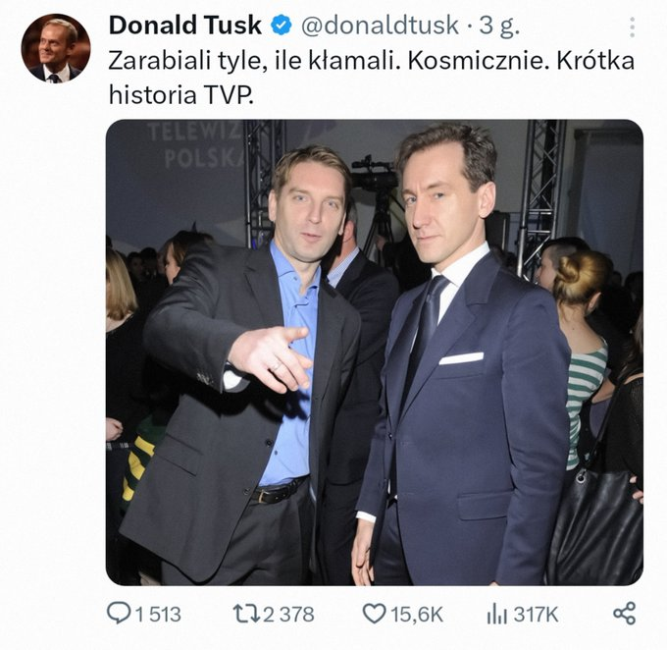Screen dimensions: 667x650
Task: Click the text 'historia TVP.' in the tweet
Action: coord(181,94)
